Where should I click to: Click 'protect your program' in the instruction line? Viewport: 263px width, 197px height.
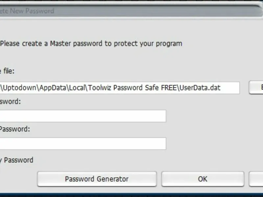coord(148,43)
